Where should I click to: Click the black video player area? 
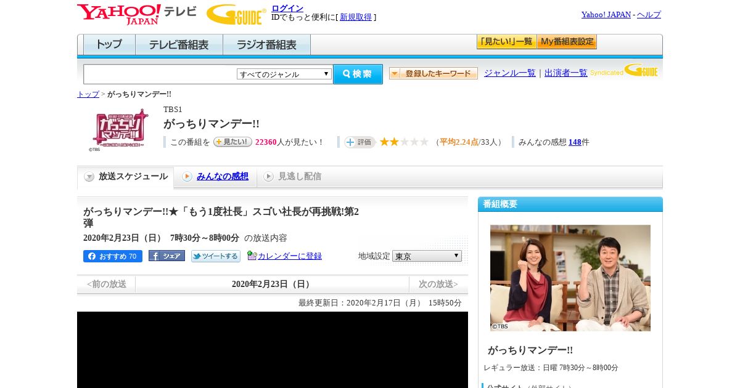(x=273, y=350)
